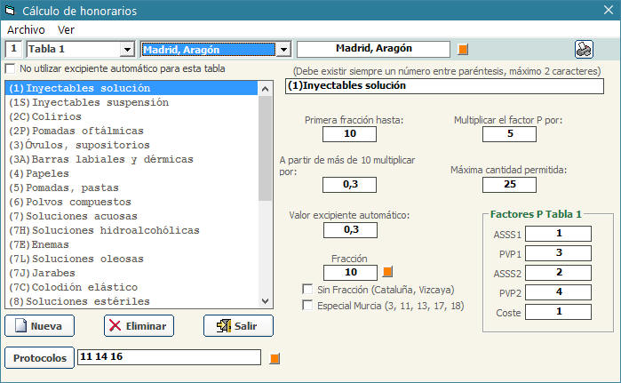Click the 'Máxima cantidad permitida' field
621x383 pixels.
pos(508,185)
